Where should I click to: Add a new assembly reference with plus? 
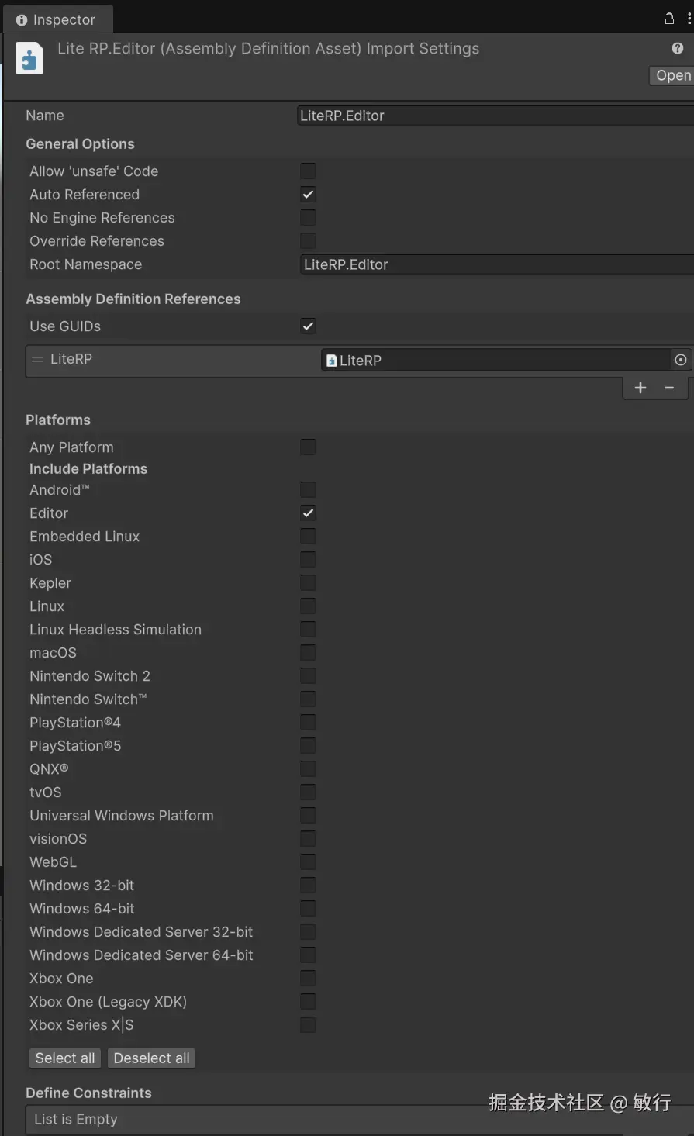tap(640, 388)
